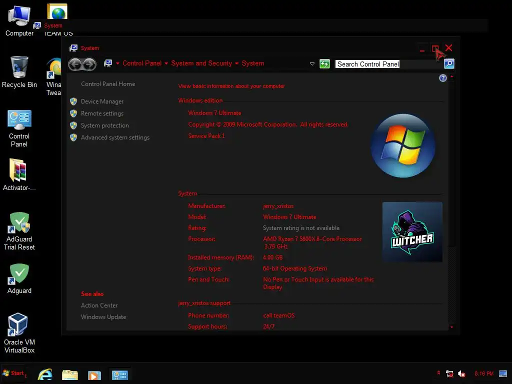Click the muted volume tray icon
512x384 pixels.
point(461,373)
